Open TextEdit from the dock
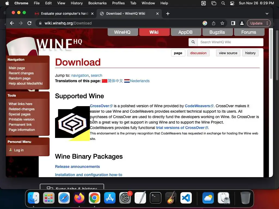This screenshot has height=209, width=279. [140, 198]
